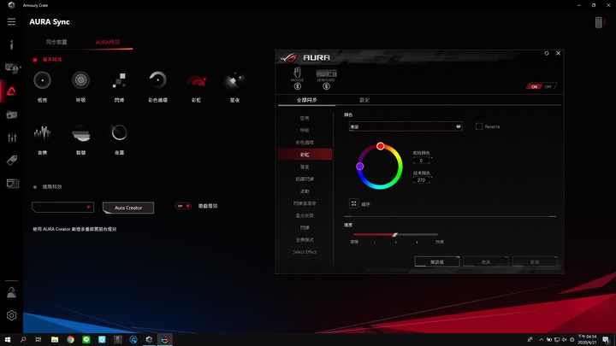The height and width of the screenshot is (346, 616).
Task: Choose 恆亮 Static in AURA effect list
Action: coord(305,118)
